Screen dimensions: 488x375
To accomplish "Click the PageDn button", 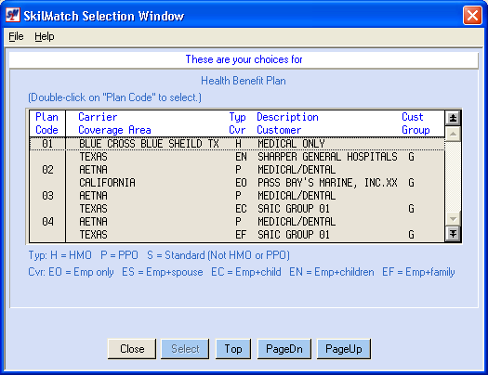I will pos(284,349).
